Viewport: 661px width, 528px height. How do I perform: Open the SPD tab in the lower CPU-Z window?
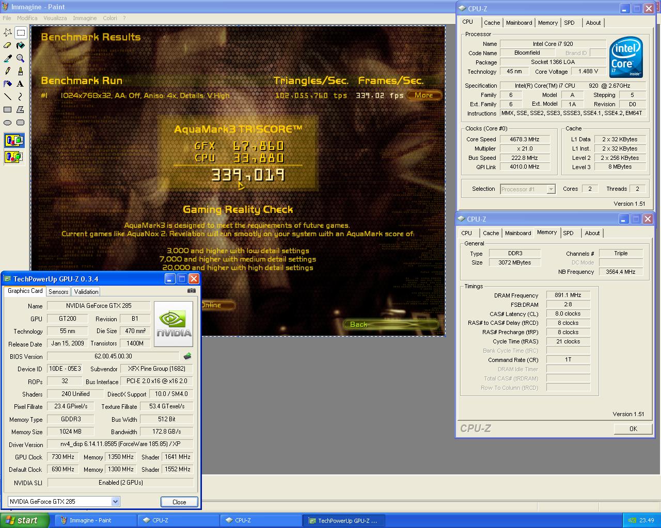click(x=568, y=233)
